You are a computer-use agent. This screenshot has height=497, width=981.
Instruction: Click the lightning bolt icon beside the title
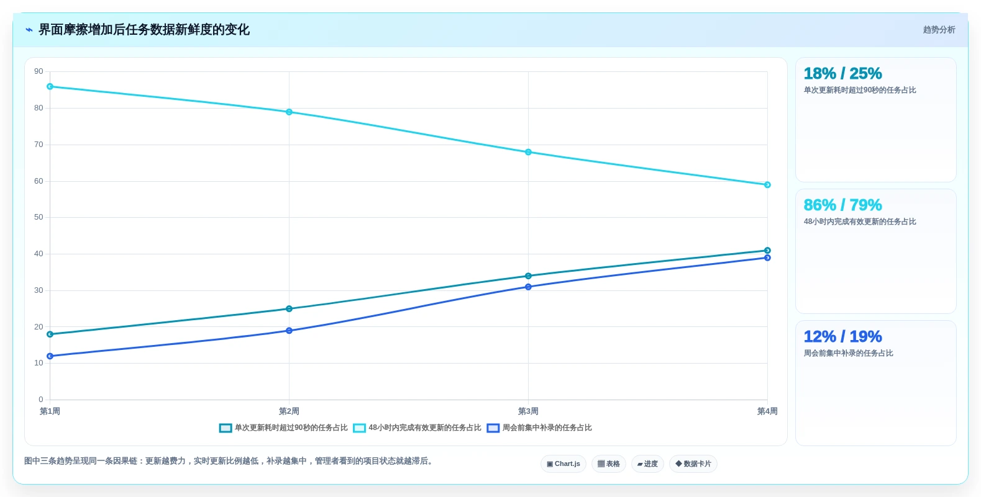pos(29,30)
